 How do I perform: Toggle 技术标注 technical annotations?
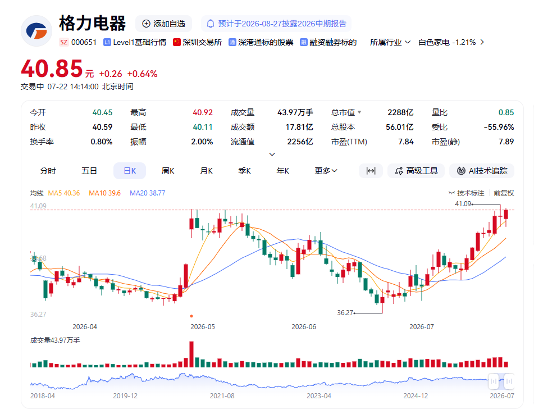(x=466, y=193)
